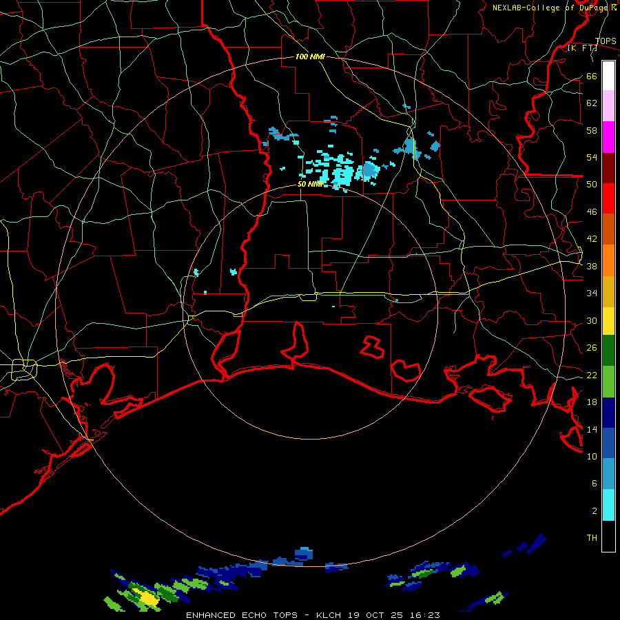This screenshot has width=620, height=620.
Task: Click the white swatch in the tops legend
Action: [608, 76]
